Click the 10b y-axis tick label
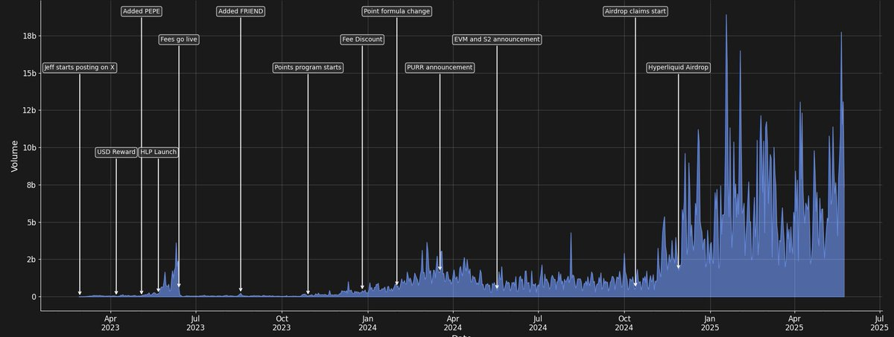The height and width of the screenshot is (337, 894). 28,147
